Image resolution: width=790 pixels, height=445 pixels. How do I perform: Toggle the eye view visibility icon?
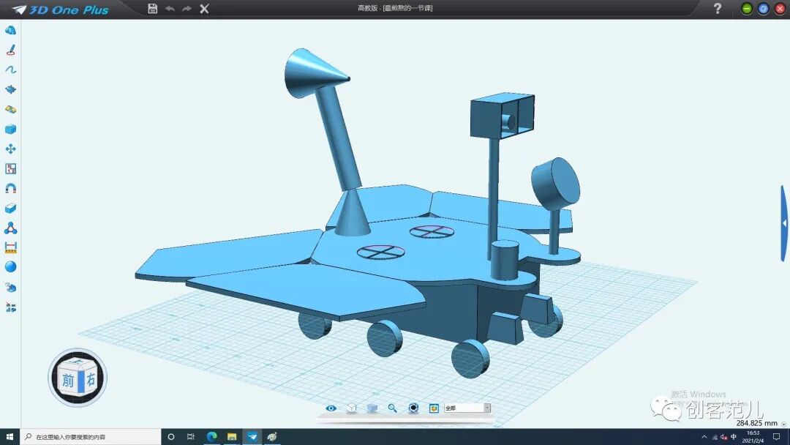331,408
